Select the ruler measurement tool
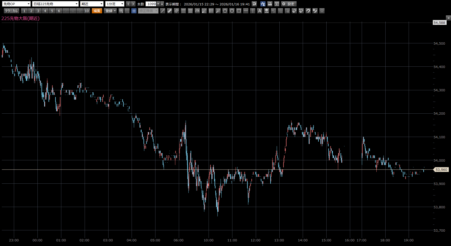 [x=170, y=11]
